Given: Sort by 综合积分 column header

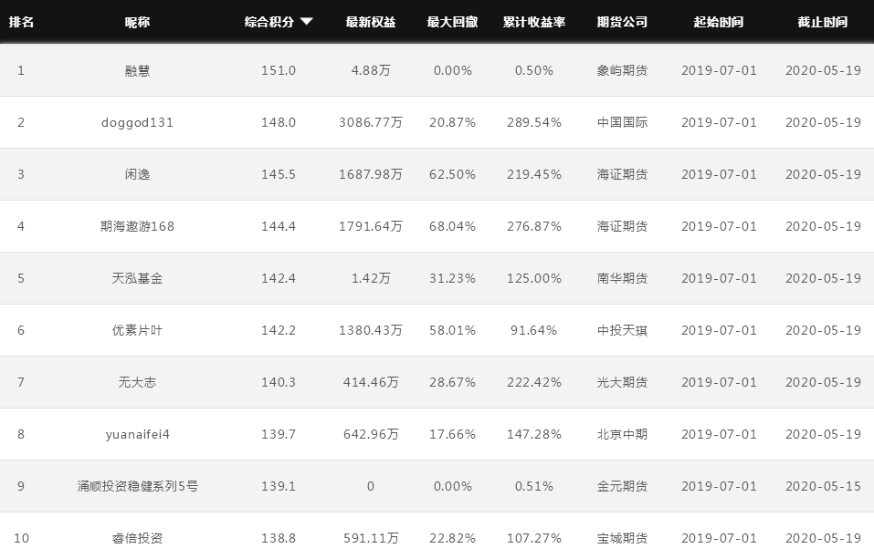Looking at the screenshot, I should pos(269,22).
